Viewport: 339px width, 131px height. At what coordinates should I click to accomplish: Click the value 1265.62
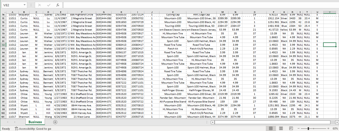(273, 94)
